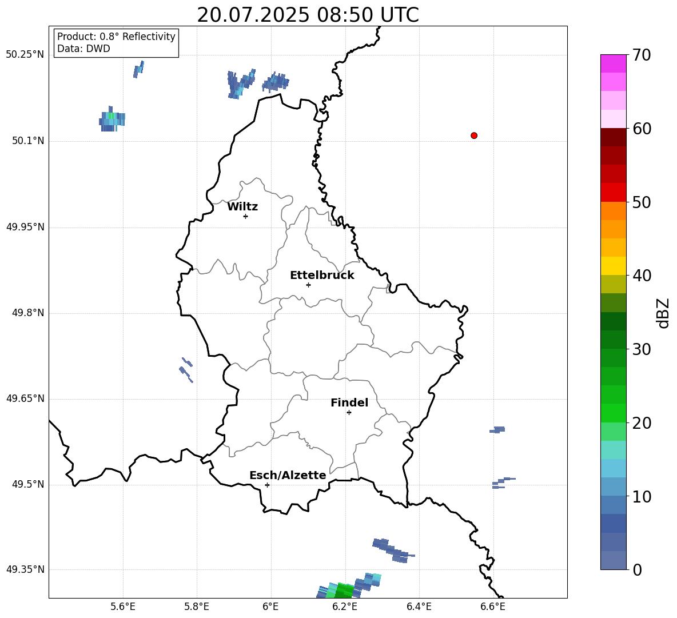Select the Ettelbruck city label
Viewport: 677px width, 618px height.
pyautogui.click(x=322, y=276)
